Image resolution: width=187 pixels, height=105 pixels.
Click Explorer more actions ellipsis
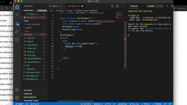pyautogui.click(x=43, y=6)
